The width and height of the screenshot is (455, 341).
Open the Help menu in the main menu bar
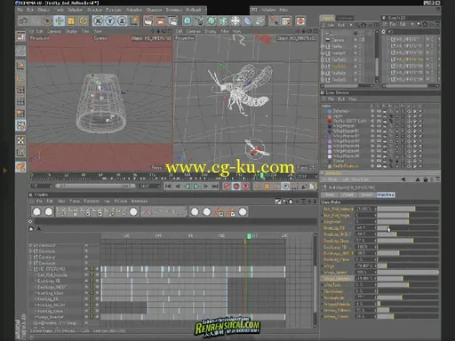click(283, 10)
